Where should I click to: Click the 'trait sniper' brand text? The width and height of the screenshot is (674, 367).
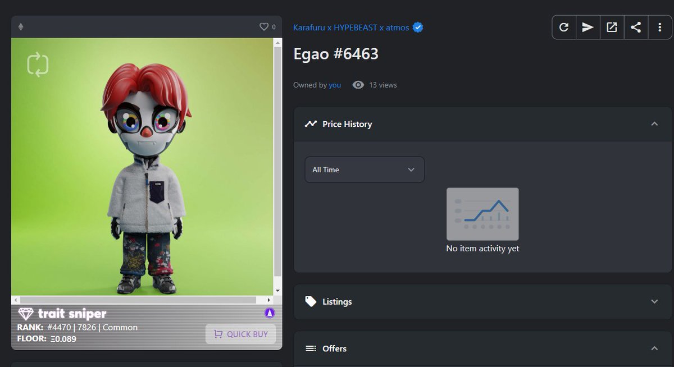[72, 314]
